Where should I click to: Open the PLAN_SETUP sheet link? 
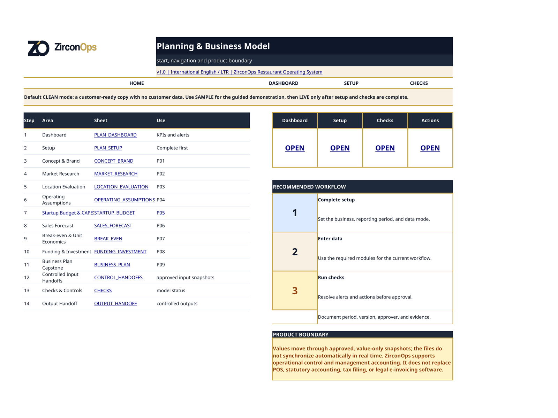tap(108, 148)
